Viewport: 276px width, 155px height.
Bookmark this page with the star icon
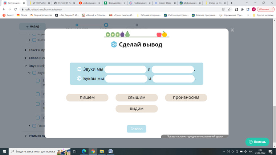coord(229,9)
